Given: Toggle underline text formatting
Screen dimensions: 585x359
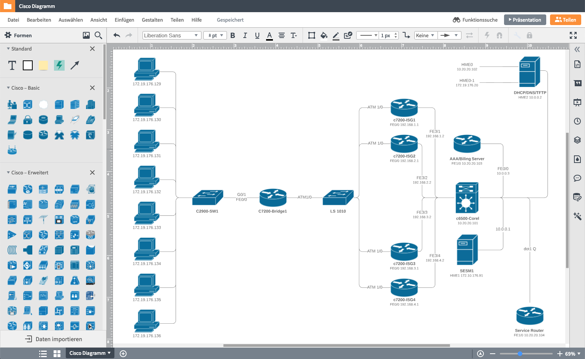Looking at the screenshot, I should [x=257, y=35].
